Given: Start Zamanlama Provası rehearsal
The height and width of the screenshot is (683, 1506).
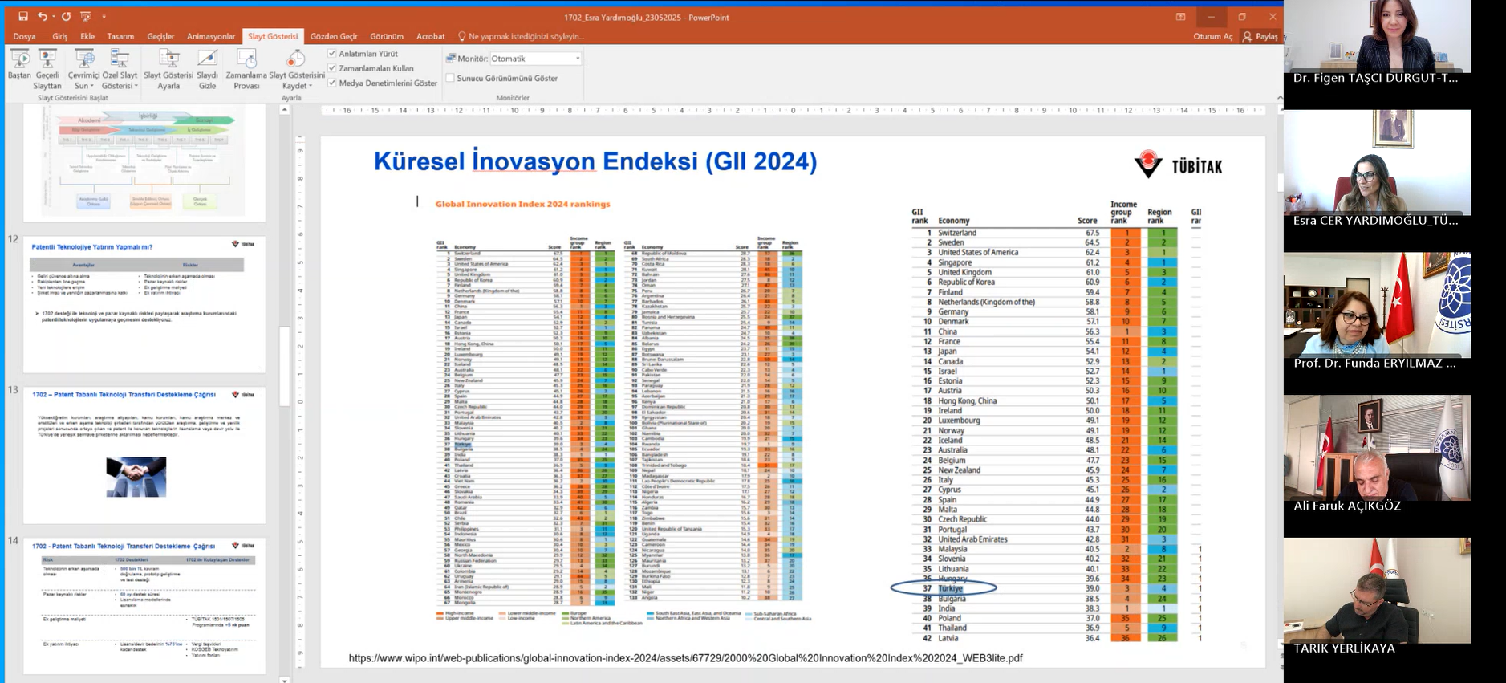Looking at the screenshot, I should [x=246, y=59].
